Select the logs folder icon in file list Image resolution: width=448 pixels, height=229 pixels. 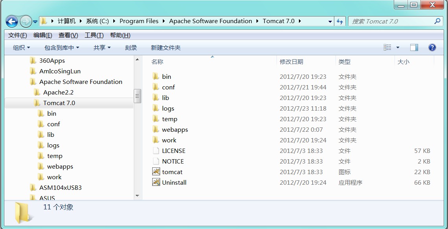(156, 108)
